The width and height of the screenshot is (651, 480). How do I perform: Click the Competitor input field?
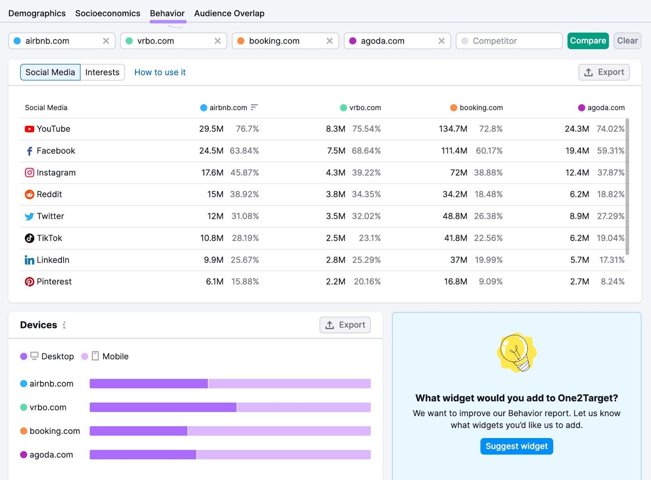point(509,41)
